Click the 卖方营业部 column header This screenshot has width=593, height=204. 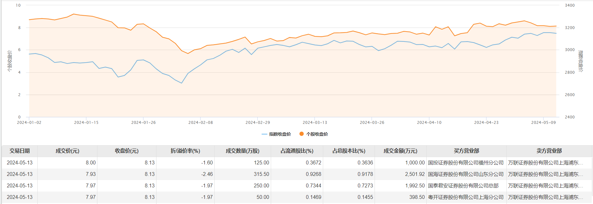549,151
